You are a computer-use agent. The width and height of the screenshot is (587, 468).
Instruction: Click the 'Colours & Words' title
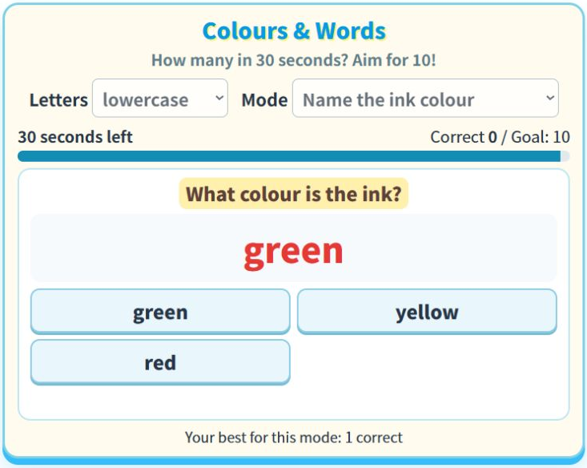click(294, 30)
